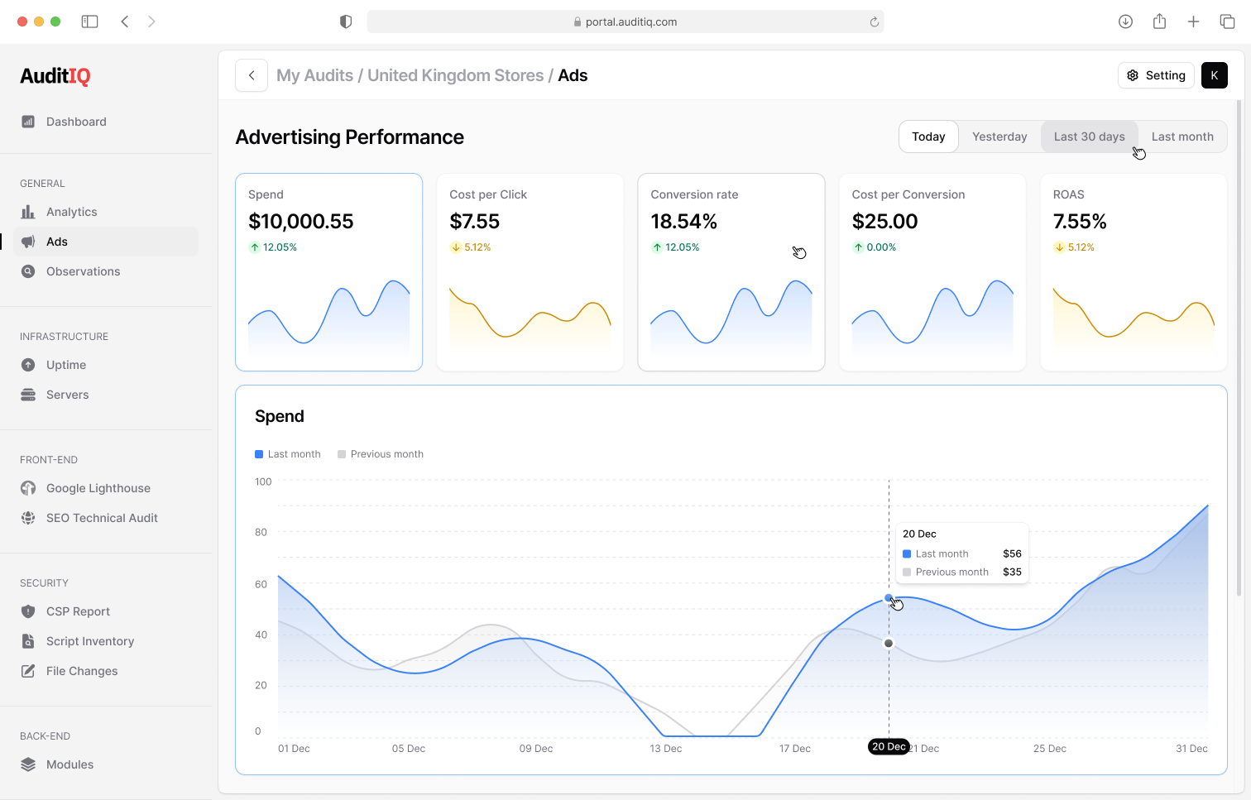Open the K user avatar
The height and width of the screenshot is (800, 1251).
1214,75
